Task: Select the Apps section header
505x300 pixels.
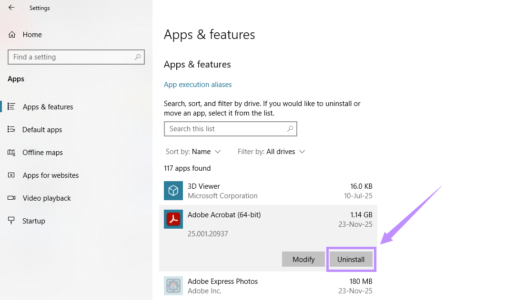Action: (16, 78)
